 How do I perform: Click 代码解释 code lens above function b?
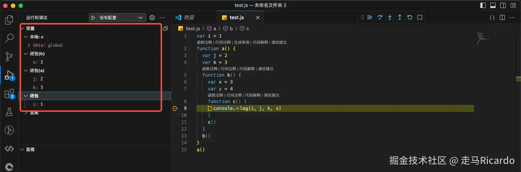(247, 69)
